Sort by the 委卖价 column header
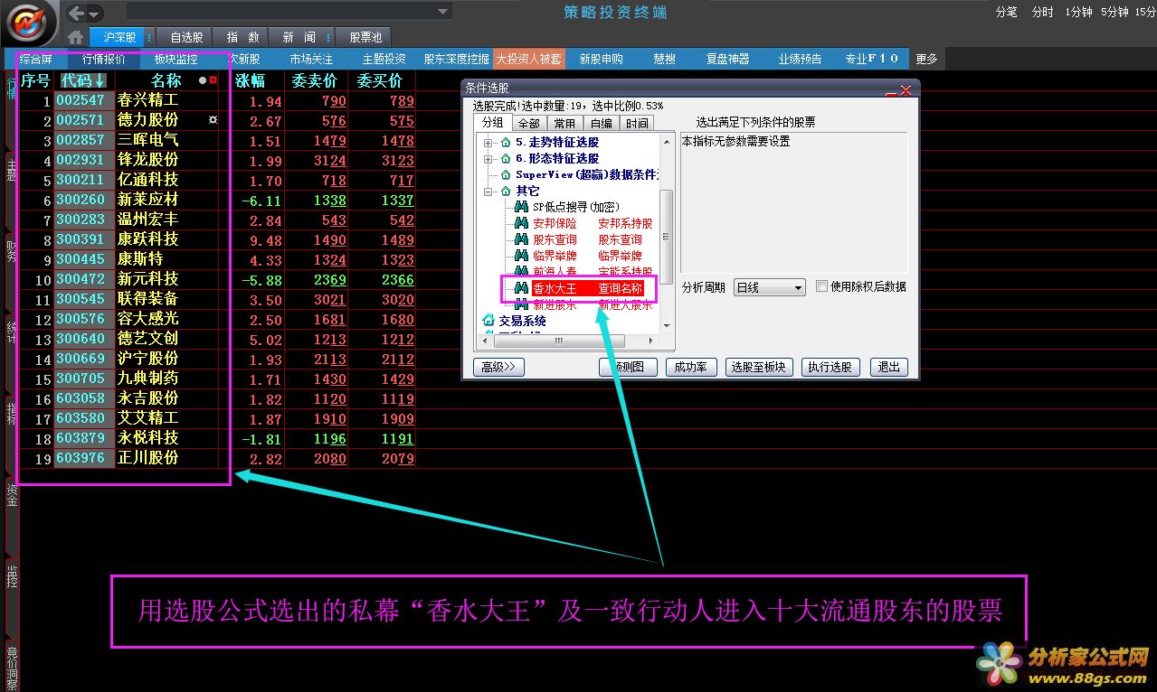This screenshot has height=692, width=1157. pyautogui.click(x=315, y=80)
